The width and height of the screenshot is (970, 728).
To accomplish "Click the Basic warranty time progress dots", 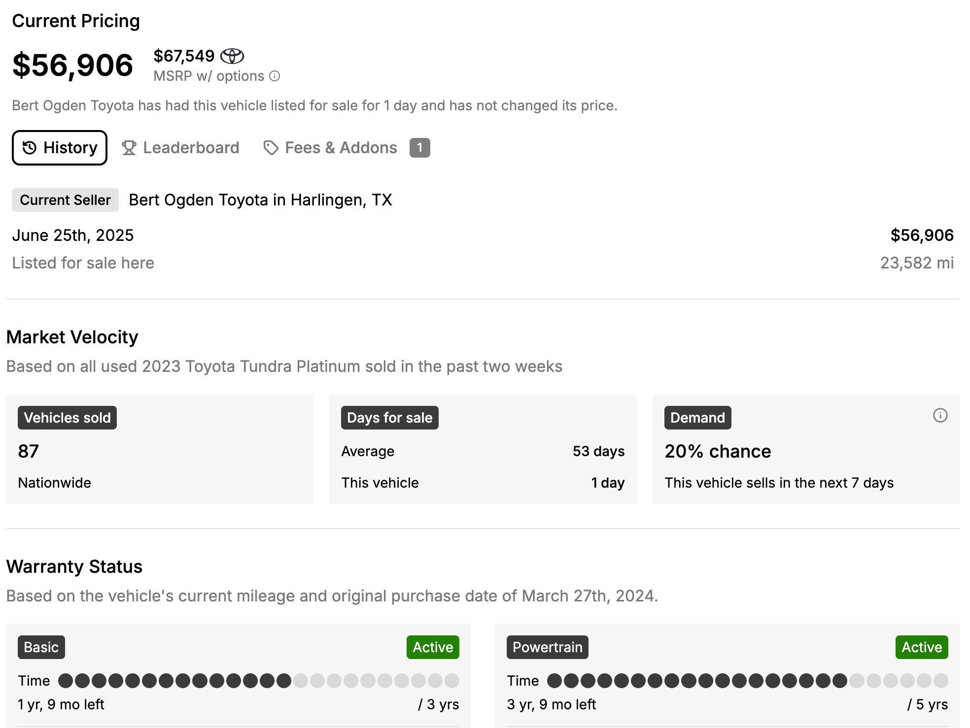I will point(259,681).
